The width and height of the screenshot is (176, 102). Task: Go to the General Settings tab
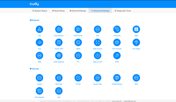78,11
